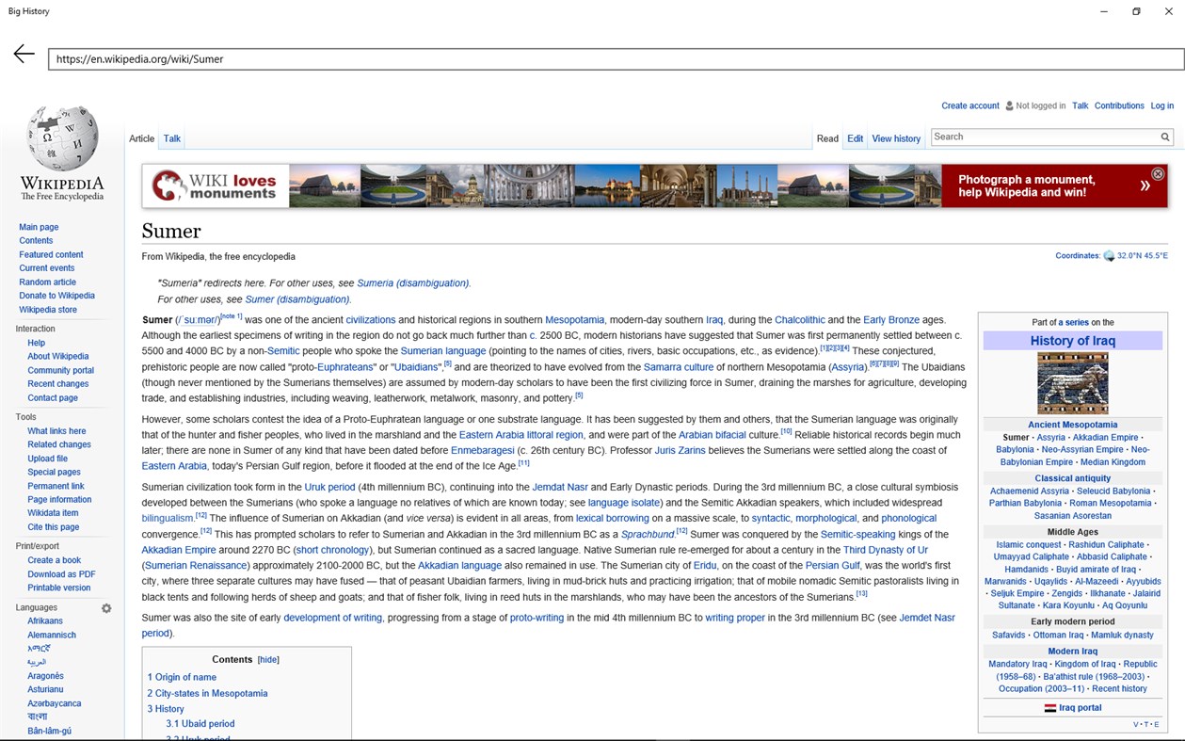Click the Wikipedia globe logo
The width and height of the screenshot is (1185, 741).
tap(62, 138)
